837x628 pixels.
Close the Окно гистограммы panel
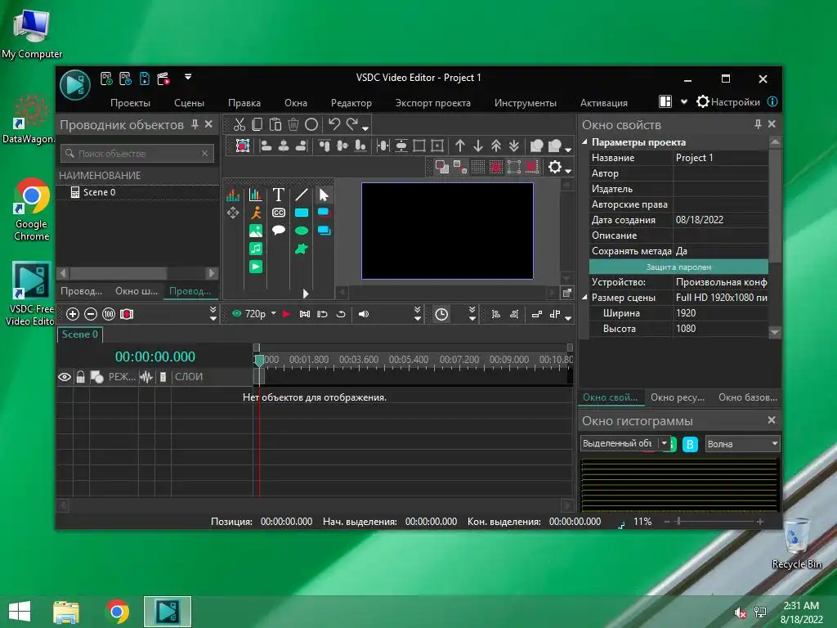(x=772, y=420)
